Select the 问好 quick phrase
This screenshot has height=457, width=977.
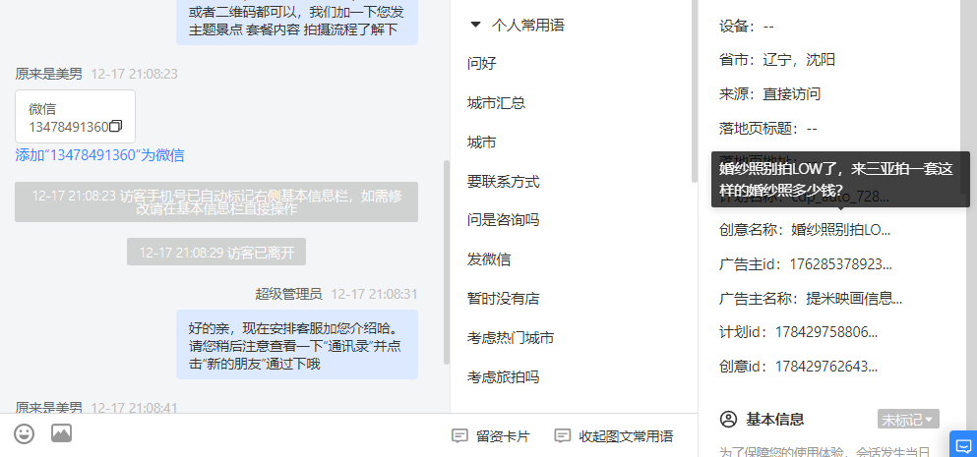pos(482,64)
